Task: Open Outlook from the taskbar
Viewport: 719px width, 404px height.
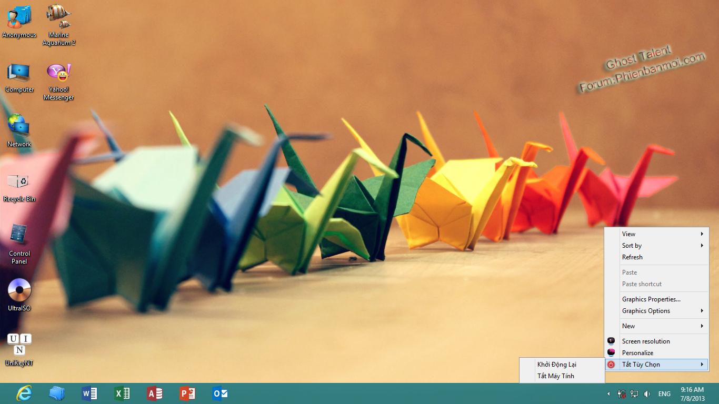Action: pos(220,393)
